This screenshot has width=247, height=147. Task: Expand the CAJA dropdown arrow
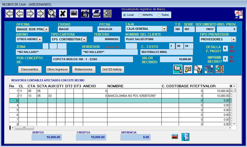pos(164,29)
